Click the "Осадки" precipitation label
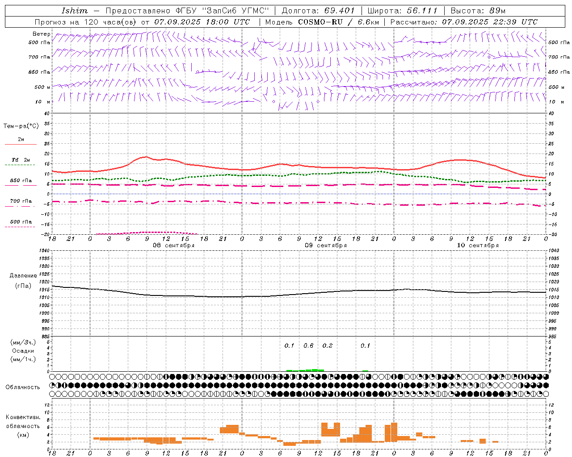Screen dimensions: 572x457 23,351
